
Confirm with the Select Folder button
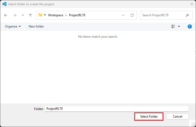click(149, 117)
